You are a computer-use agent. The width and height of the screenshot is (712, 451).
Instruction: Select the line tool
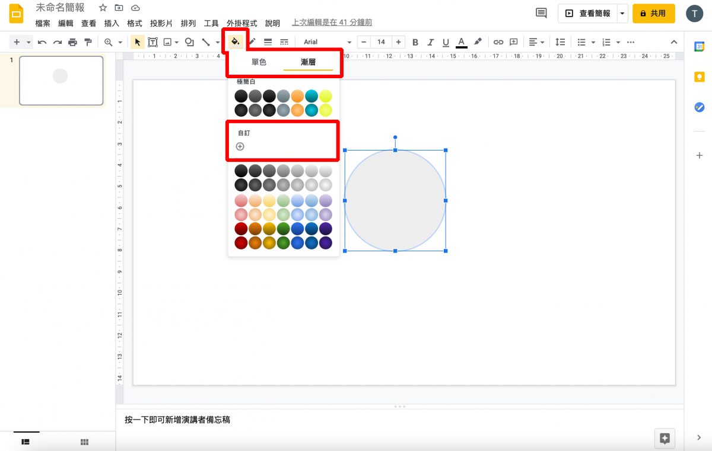(x=205, y=42)
